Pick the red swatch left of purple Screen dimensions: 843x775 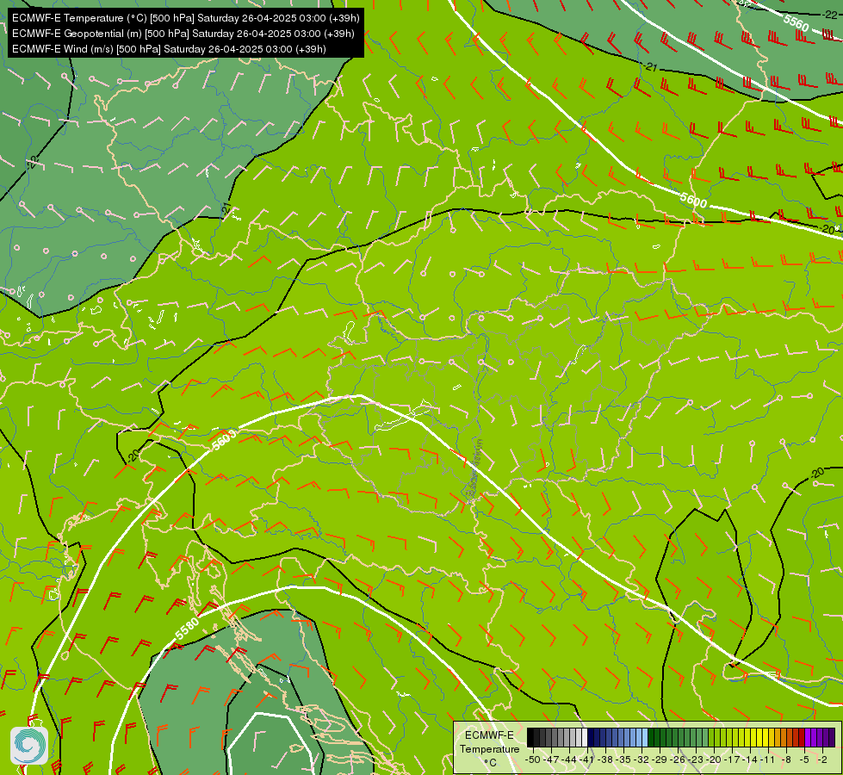pyautogui.click(x=802, y=737)
